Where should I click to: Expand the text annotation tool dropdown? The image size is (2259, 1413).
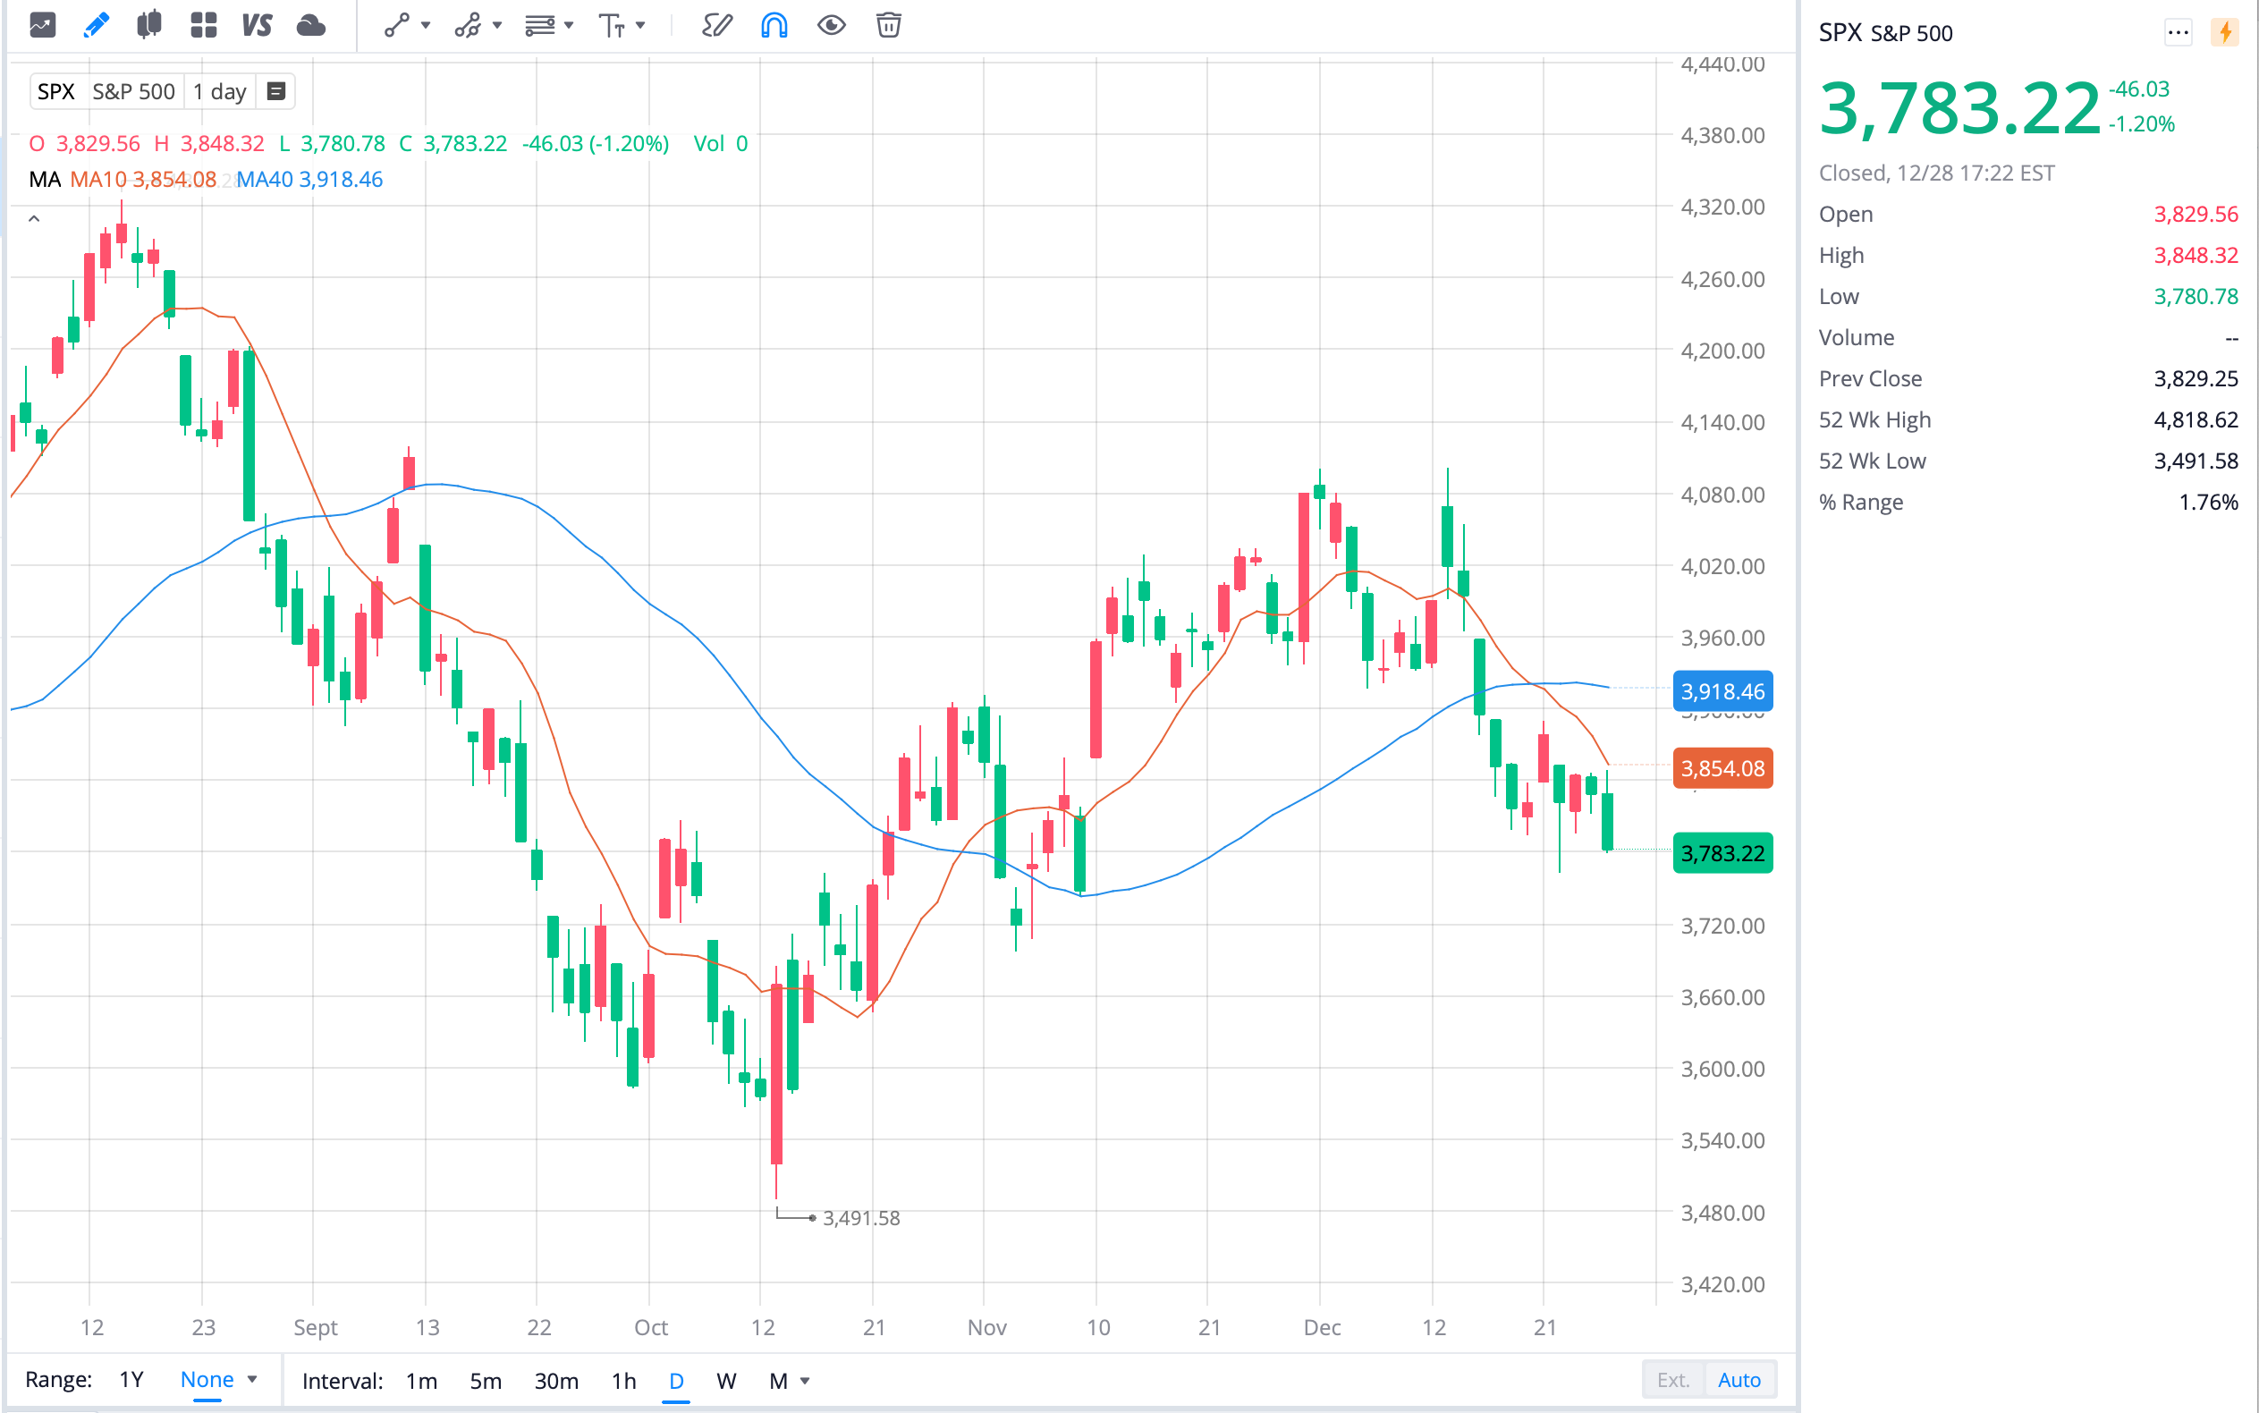point(641,25)
